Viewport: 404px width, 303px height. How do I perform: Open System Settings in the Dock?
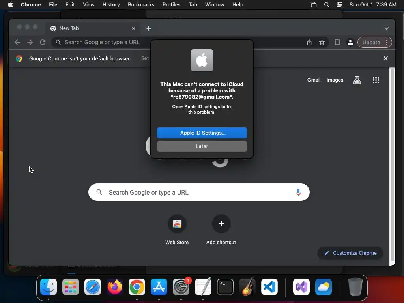(181, 287)
